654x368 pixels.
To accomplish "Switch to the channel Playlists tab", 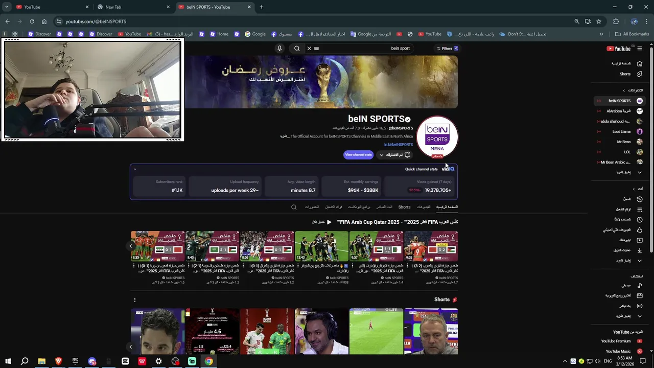I will click(x=334, y=207).
